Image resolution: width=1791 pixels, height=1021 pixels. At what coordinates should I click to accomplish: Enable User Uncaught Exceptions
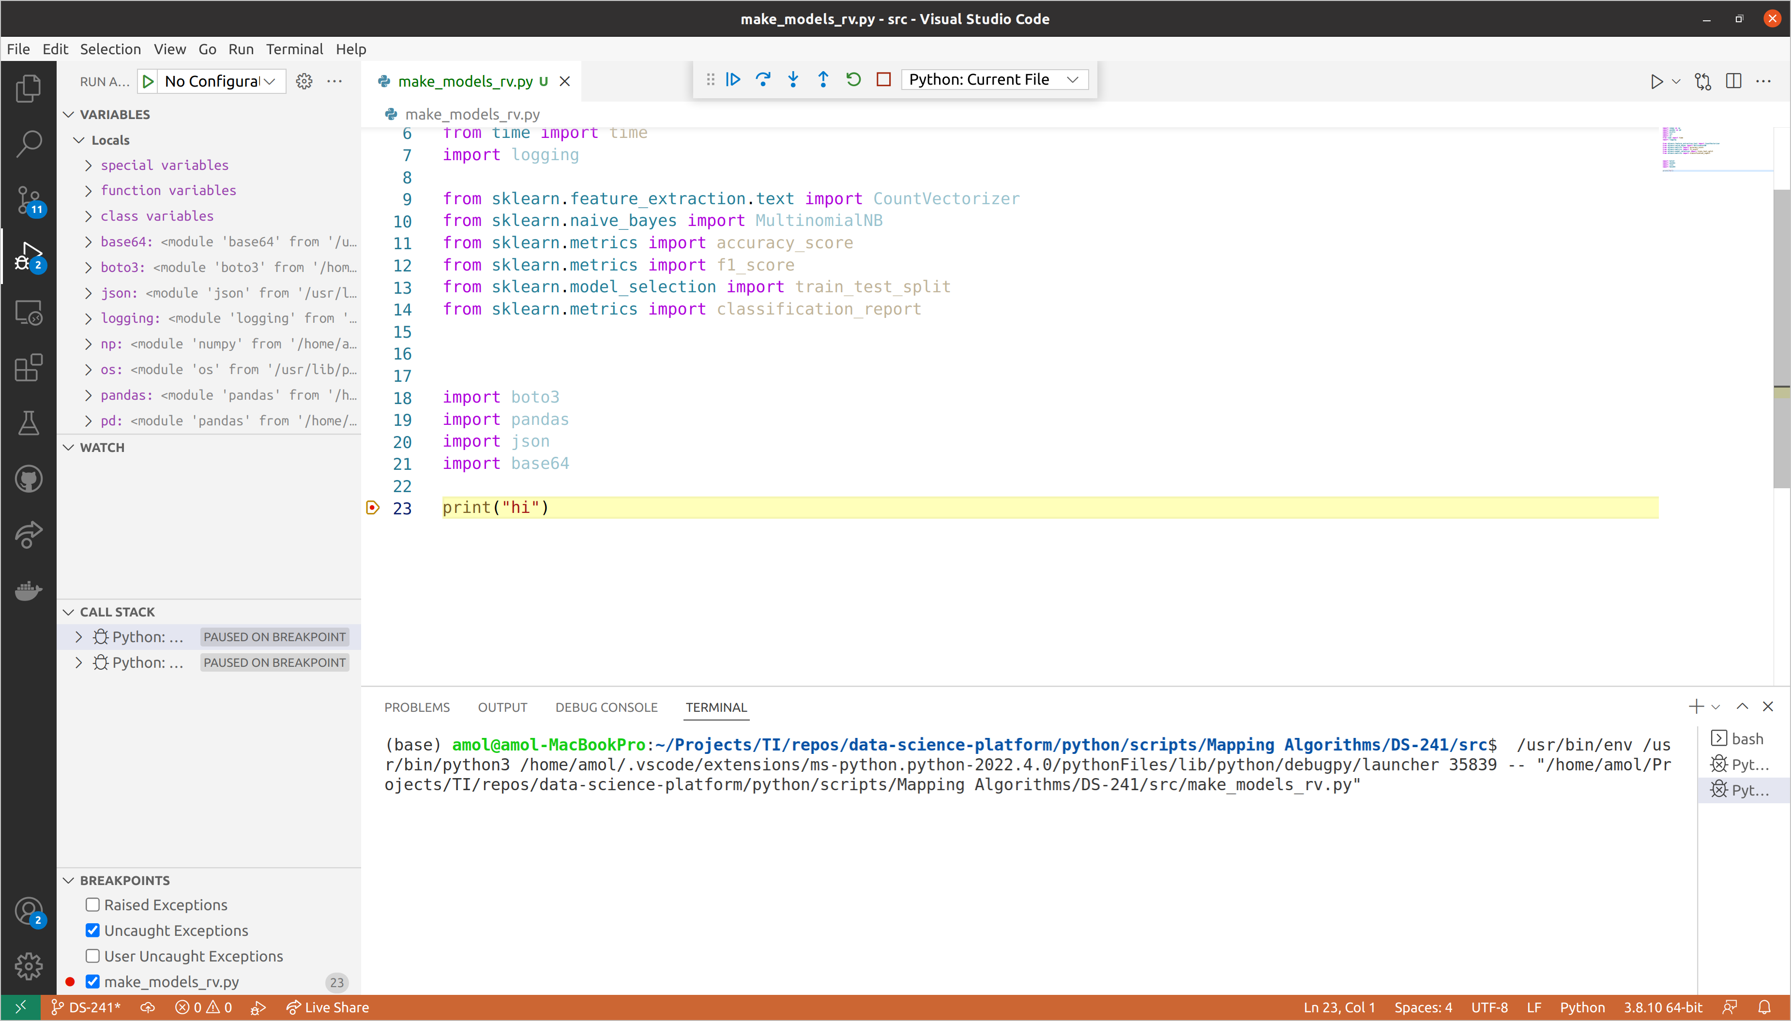tap(92, 955)
